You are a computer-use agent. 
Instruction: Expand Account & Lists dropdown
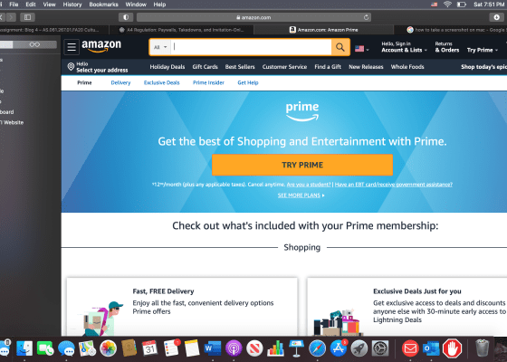[x=404, y=47]
